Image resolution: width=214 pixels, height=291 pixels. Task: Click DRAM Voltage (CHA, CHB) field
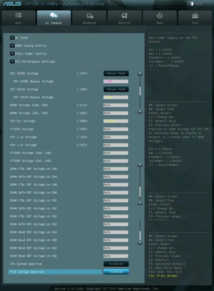click(x=116, y=105)
